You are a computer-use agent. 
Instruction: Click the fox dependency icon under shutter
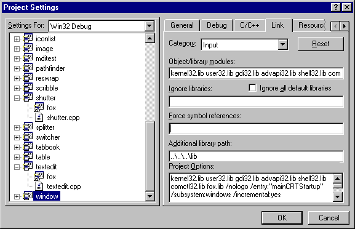click(39, 108)
